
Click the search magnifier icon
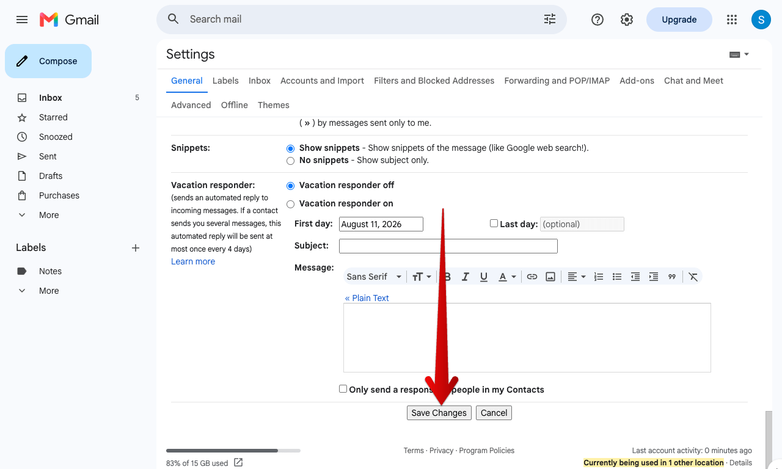(174, 19)
